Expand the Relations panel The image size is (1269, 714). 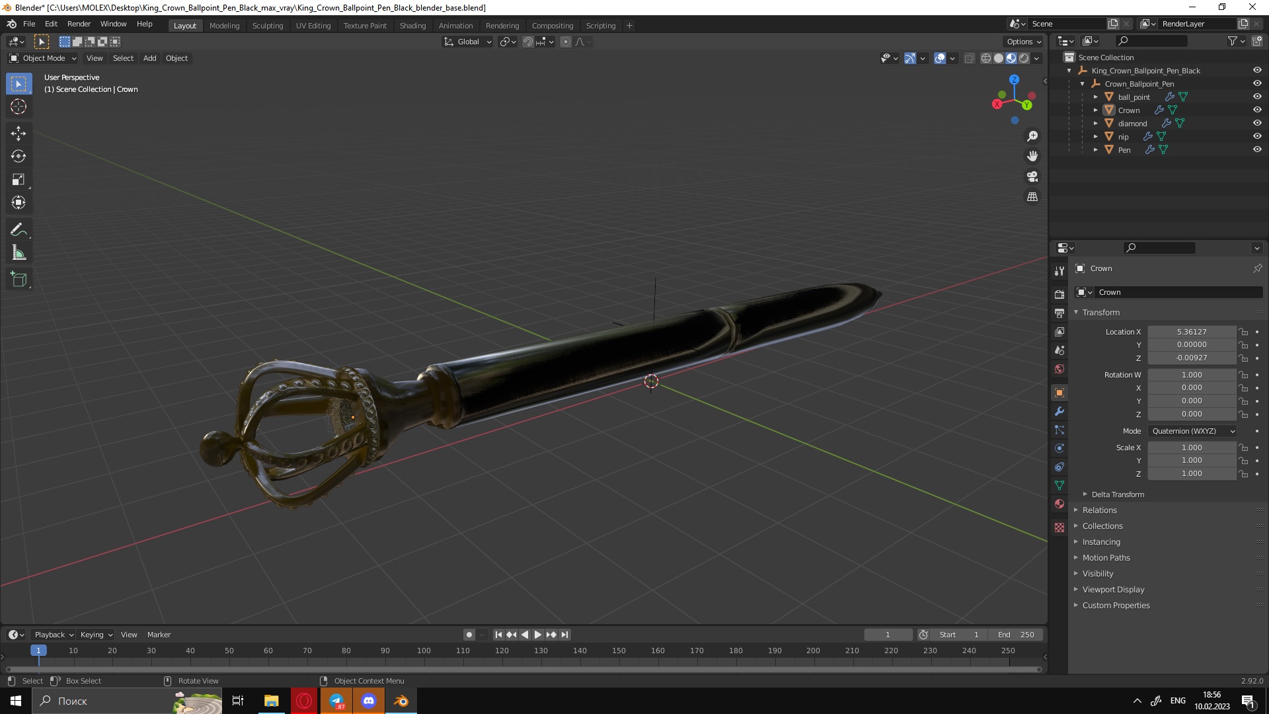(x=1099, y=510)
